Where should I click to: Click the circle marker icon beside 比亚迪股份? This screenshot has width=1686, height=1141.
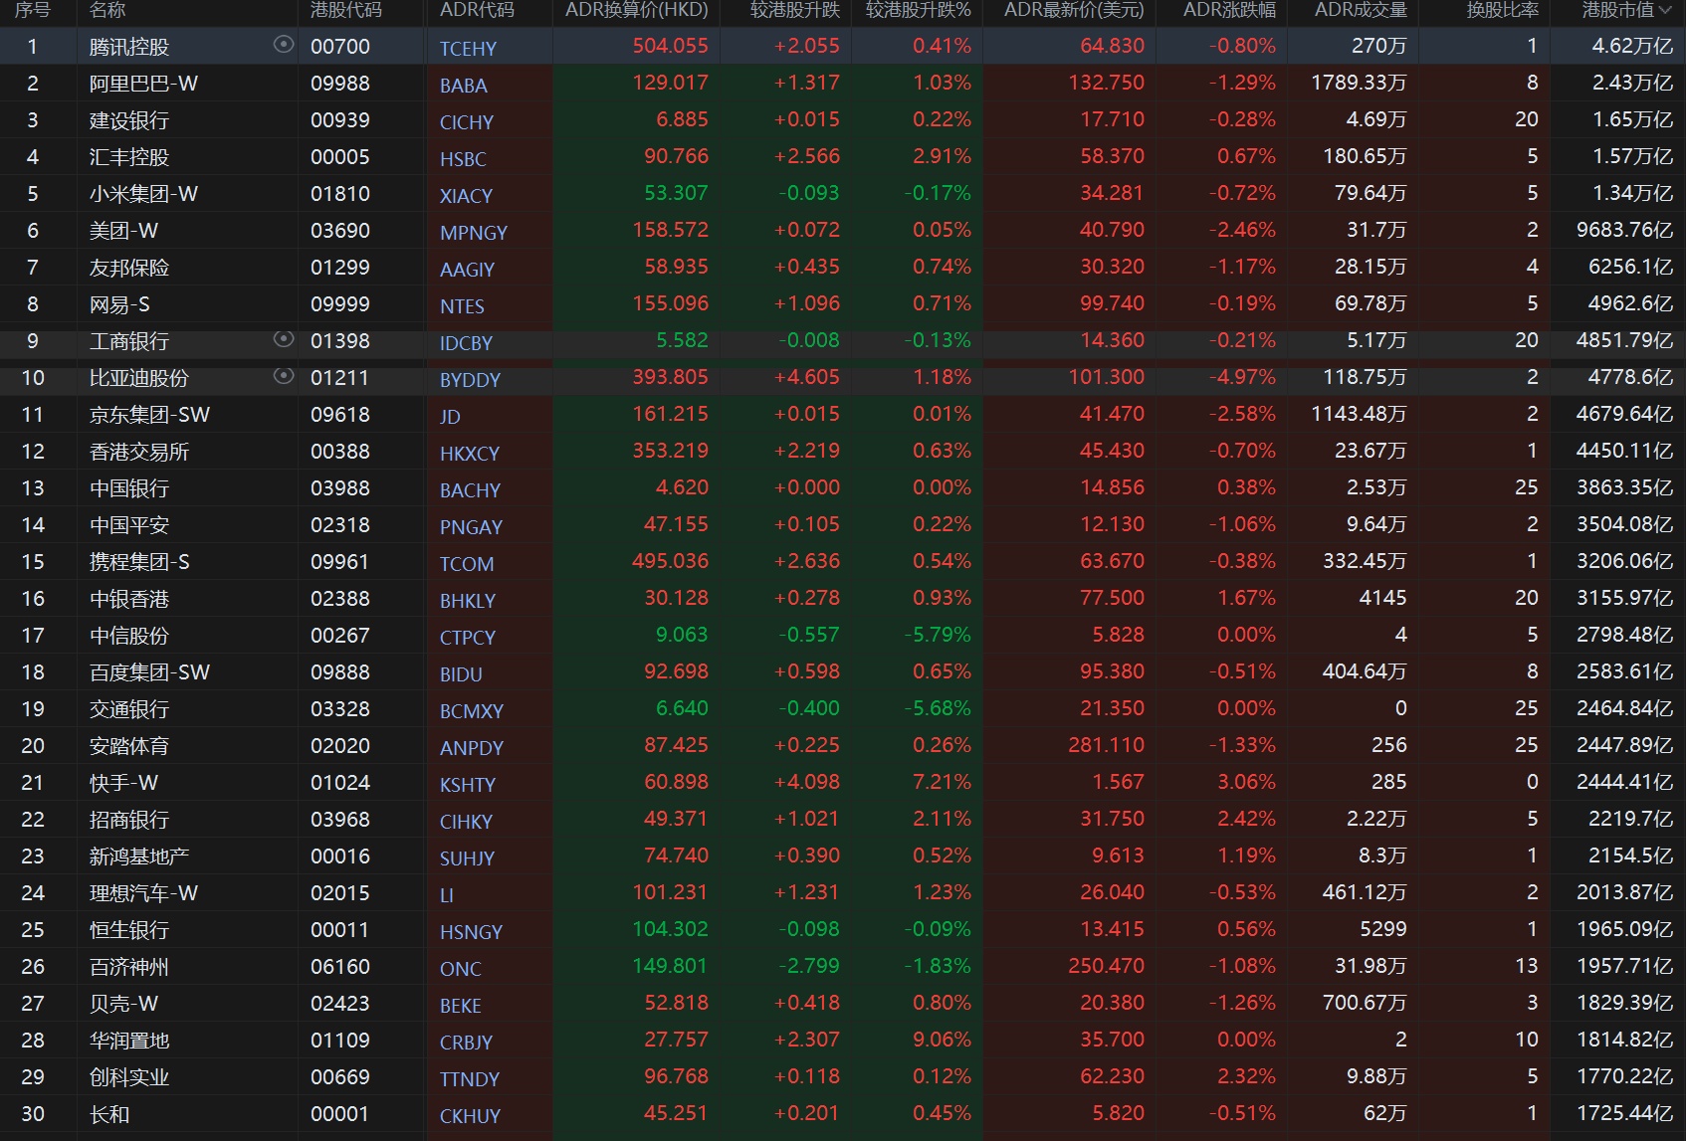pyautogui.click(x=284, y=376)
